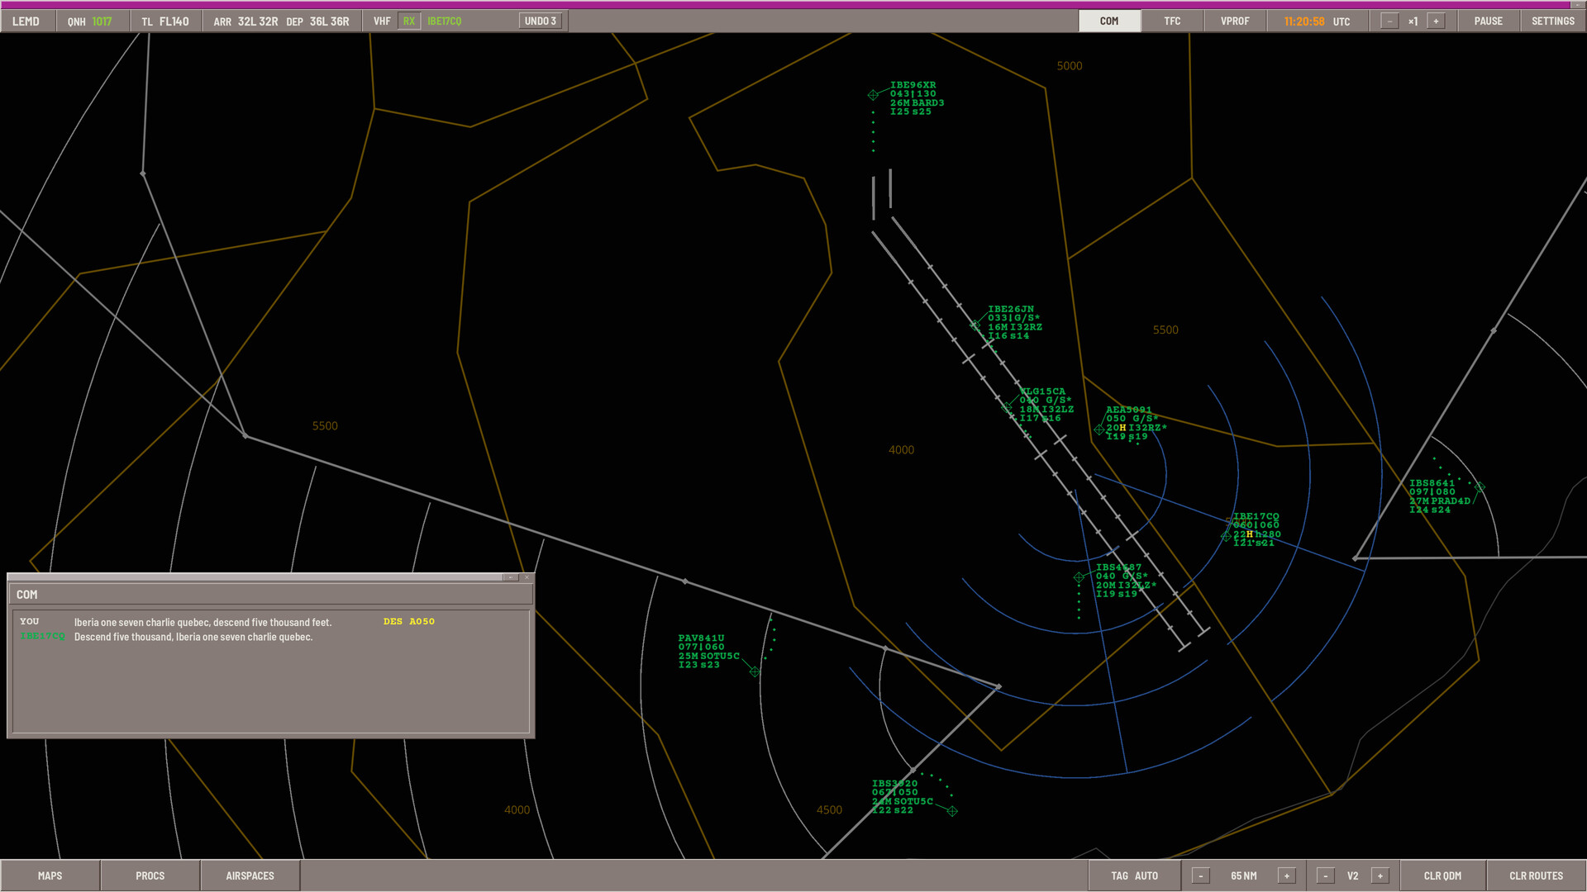Viewport: 1587px width, 892px height.
Task: Click the UNDO 3 button
Action: [x=541, y=21]
